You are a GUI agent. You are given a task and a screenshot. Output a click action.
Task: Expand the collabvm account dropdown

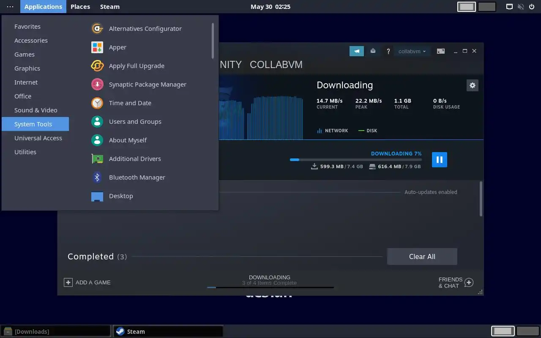click(412, 51)
